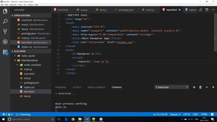The height and width of the screenshot is (122, 217).
Task: Click Ln 13, Col 29 in status bar
Action: [160, 115]
